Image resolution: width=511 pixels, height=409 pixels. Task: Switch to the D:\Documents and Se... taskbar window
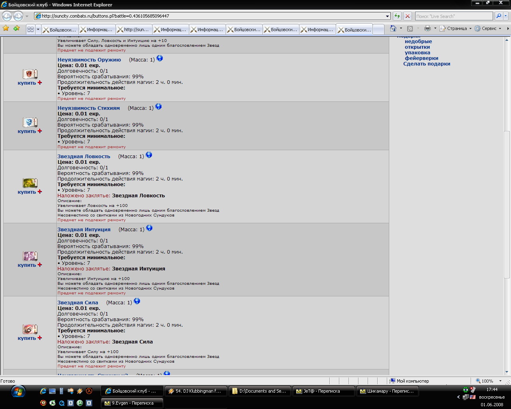(259, 391)
